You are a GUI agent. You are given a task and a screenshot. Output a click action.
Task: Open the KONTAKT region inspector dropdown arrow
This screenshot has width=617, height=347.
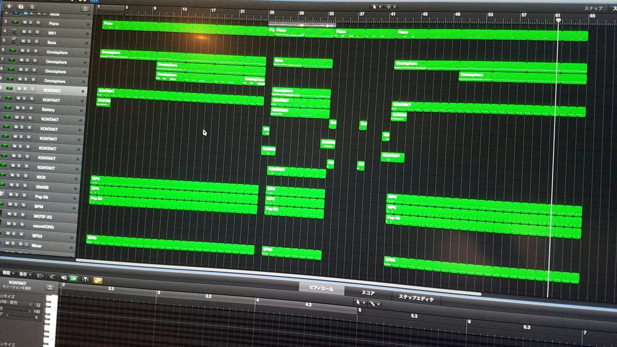point(50,287)
